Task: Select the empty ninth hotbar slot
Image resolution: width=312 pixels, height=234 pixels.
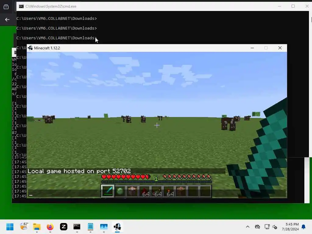Action: tap(205, 191)
